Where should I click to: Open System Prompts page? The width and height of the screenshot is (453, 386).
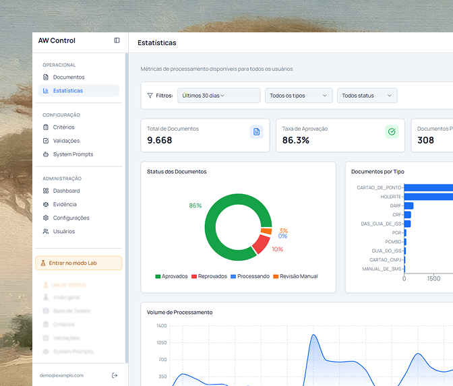click(79, 154)
